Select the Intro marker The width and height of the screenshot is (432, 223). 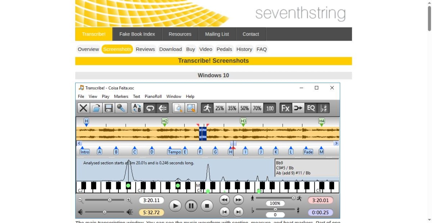click(85, 152)
